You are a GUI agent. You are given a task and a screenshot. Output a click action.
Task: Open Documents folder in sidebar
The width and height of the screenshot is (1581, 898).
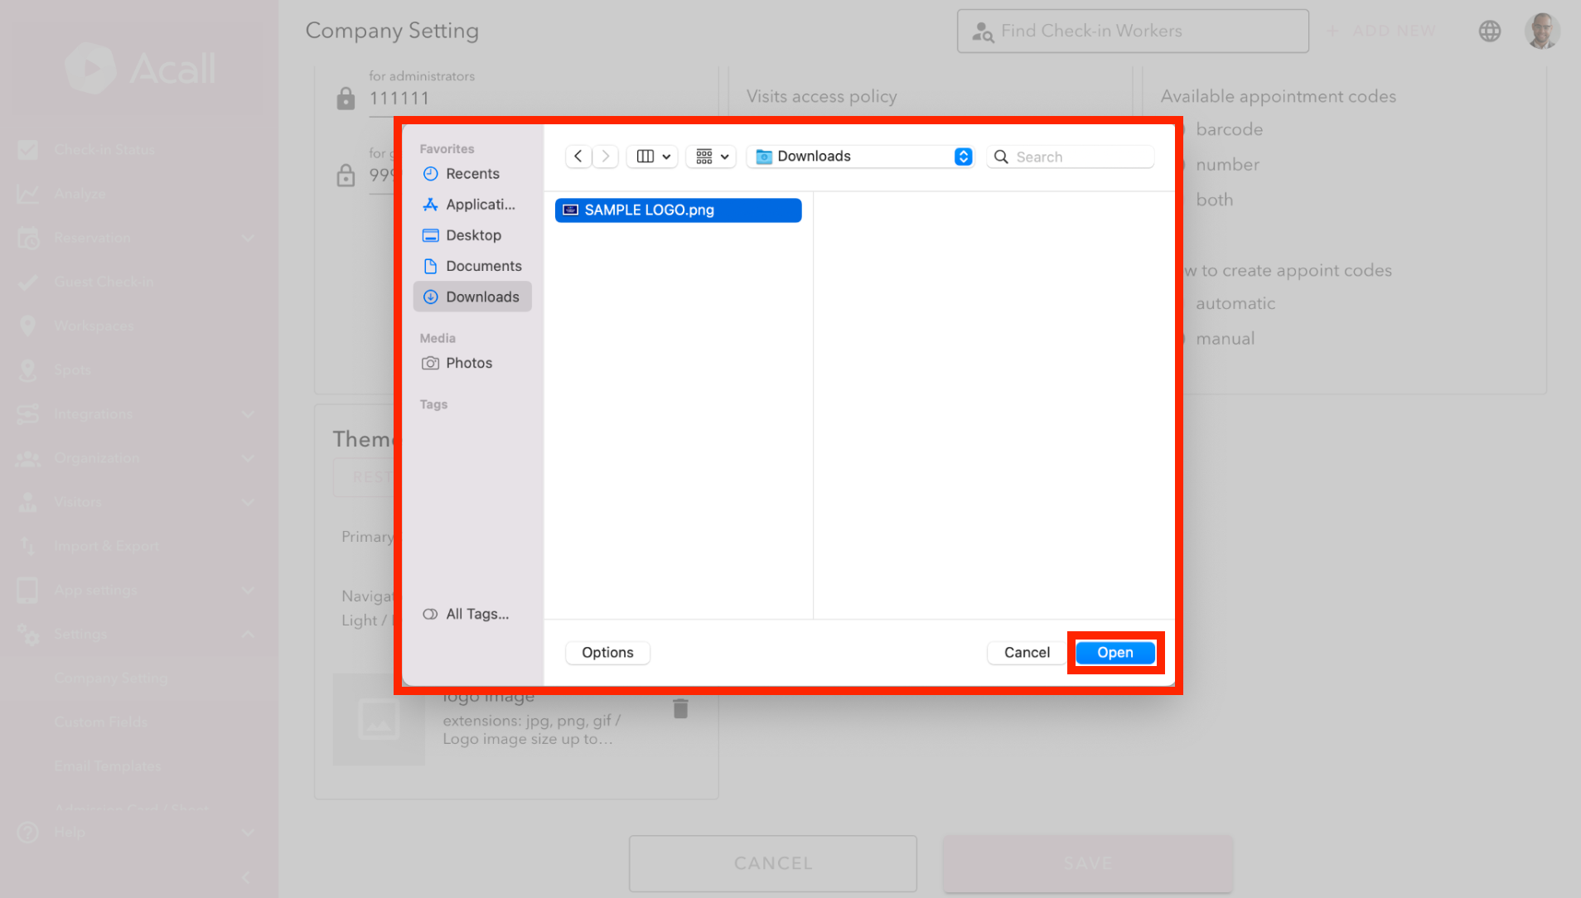pyautogui.click(x=483, y=266)
